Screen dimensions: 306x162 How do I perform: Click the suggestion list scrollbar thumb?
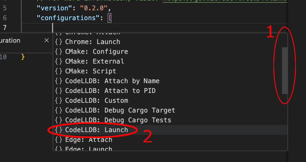click(285, 71)
